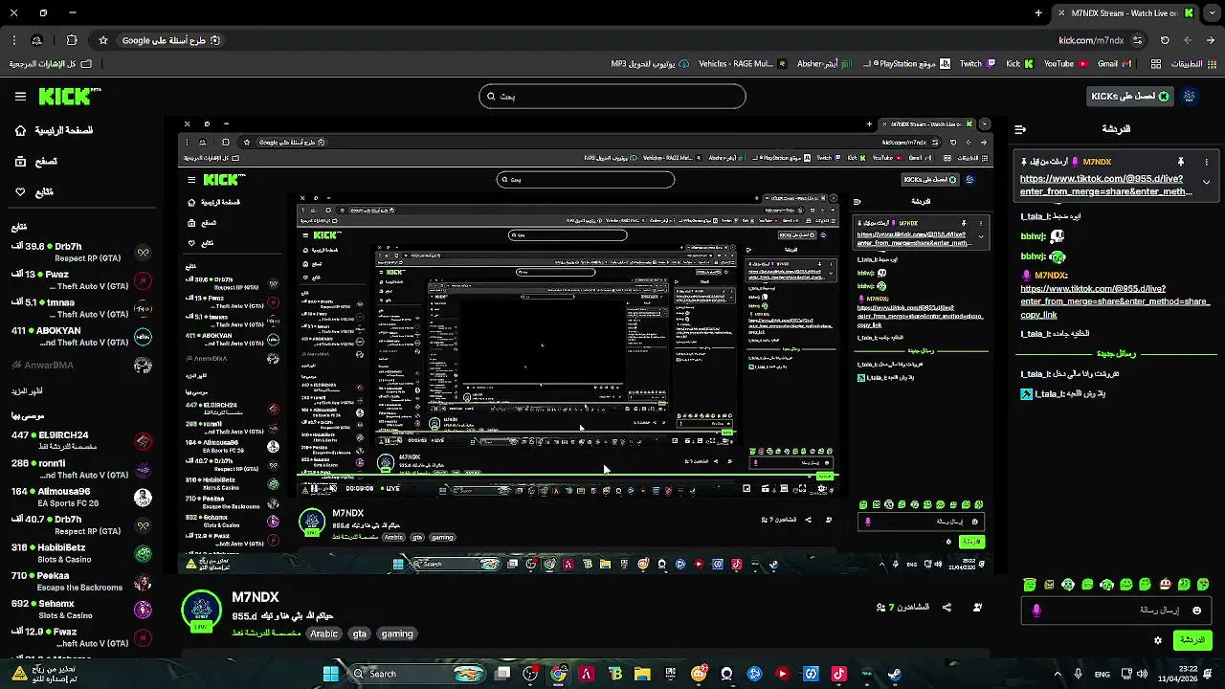Open the Kick bookmark in bookmarks bar
1225x689 pixels.
click(x=1019, y=64)
